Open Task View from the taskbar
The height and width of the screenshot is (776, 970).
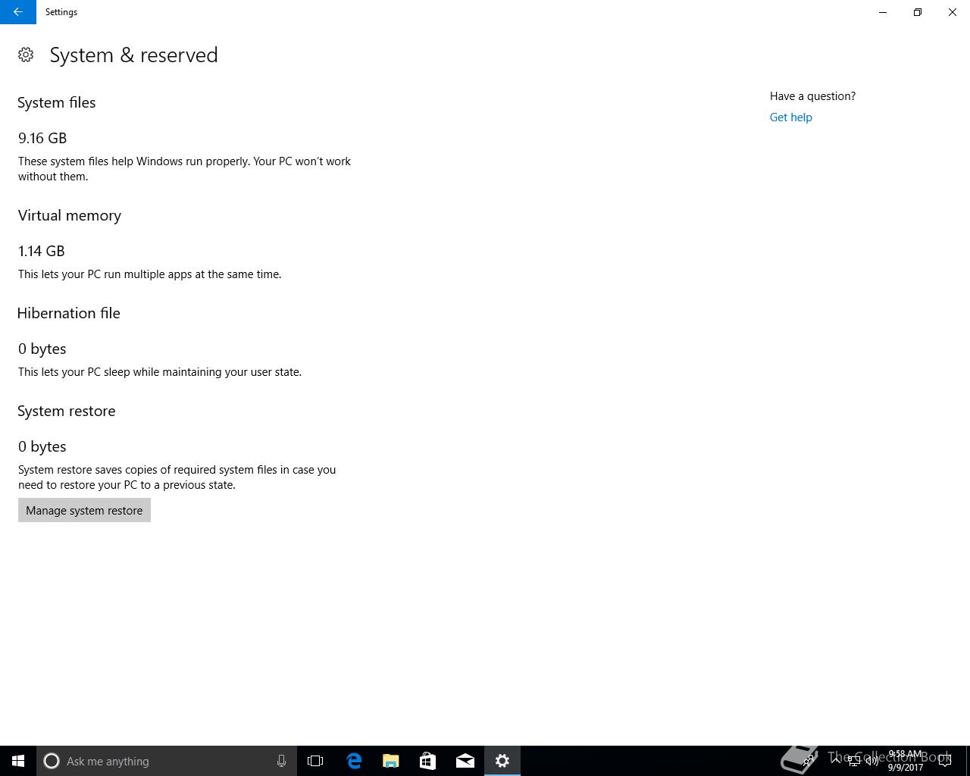coord(315,761)
